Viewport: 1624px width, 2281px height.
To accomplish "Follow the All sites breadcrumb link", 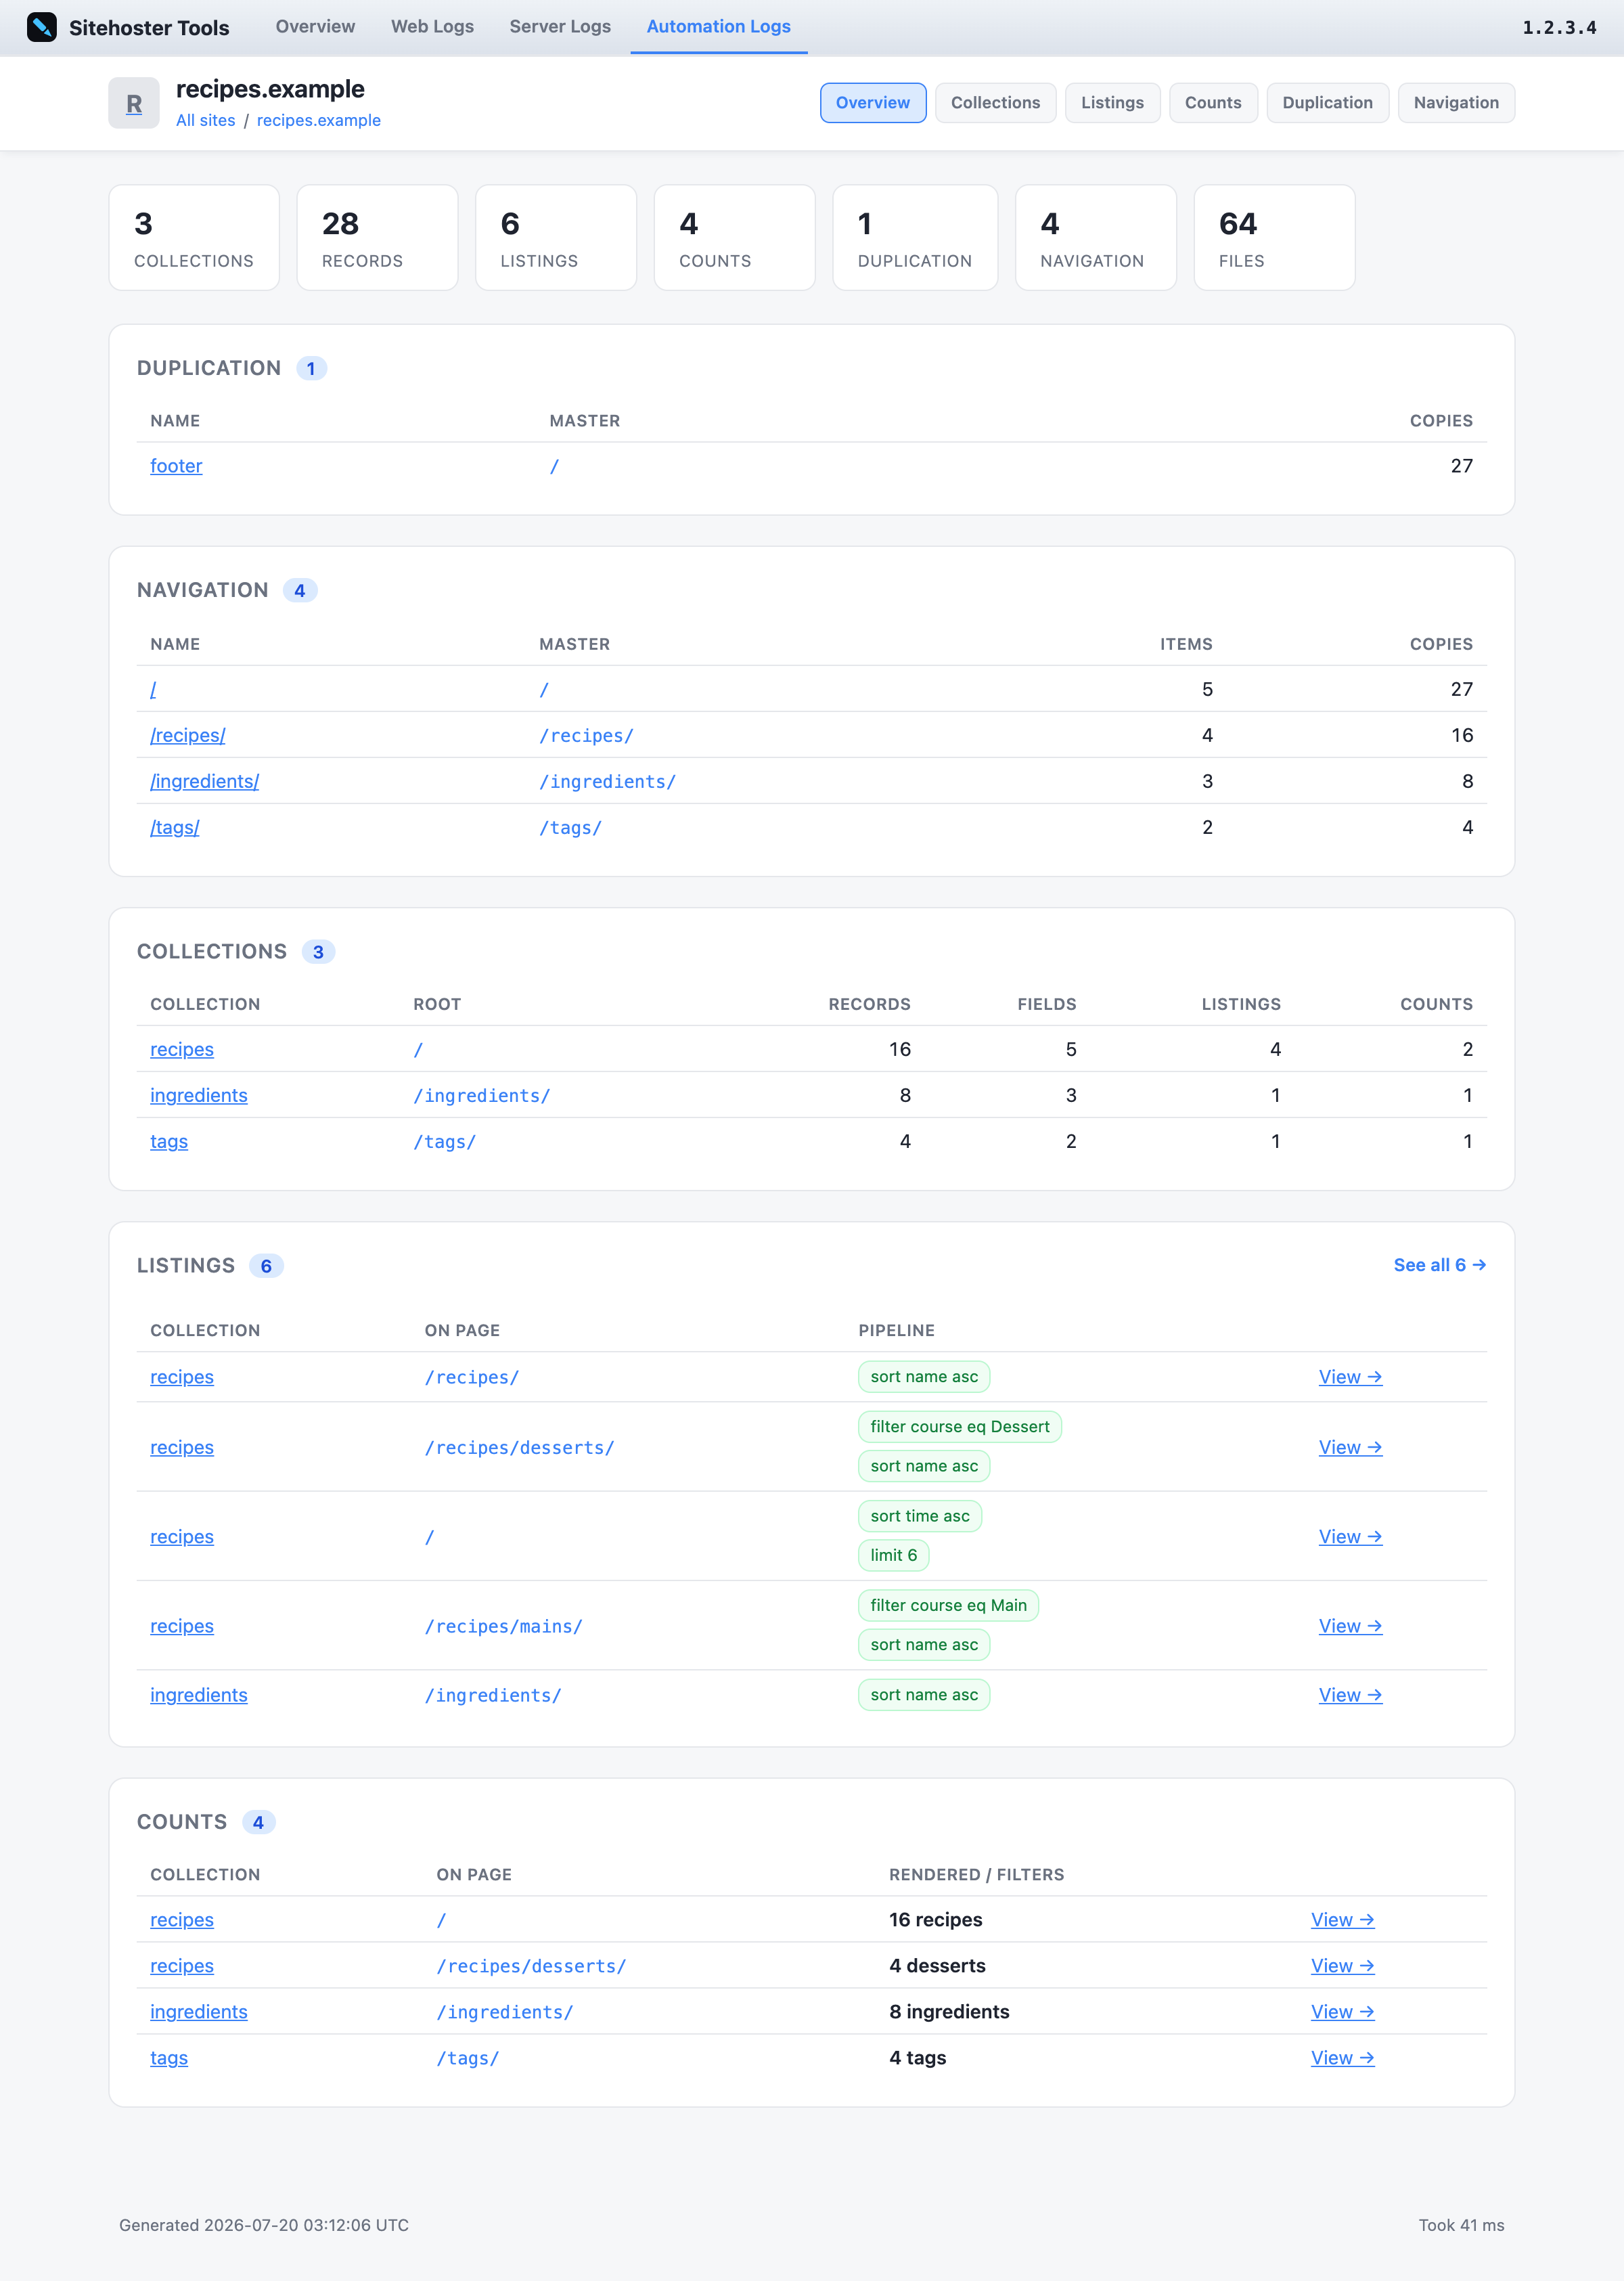I will point(206,120).
